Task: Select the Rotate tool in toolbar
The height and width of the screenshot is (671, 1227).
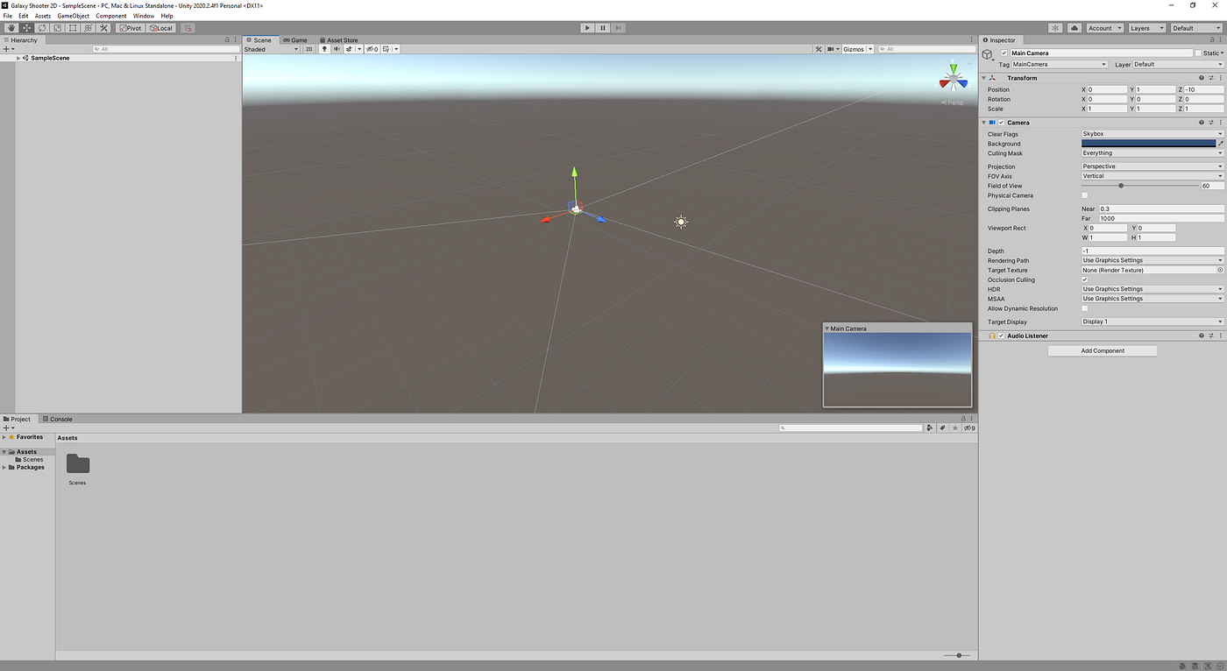Action: (42, 28)
